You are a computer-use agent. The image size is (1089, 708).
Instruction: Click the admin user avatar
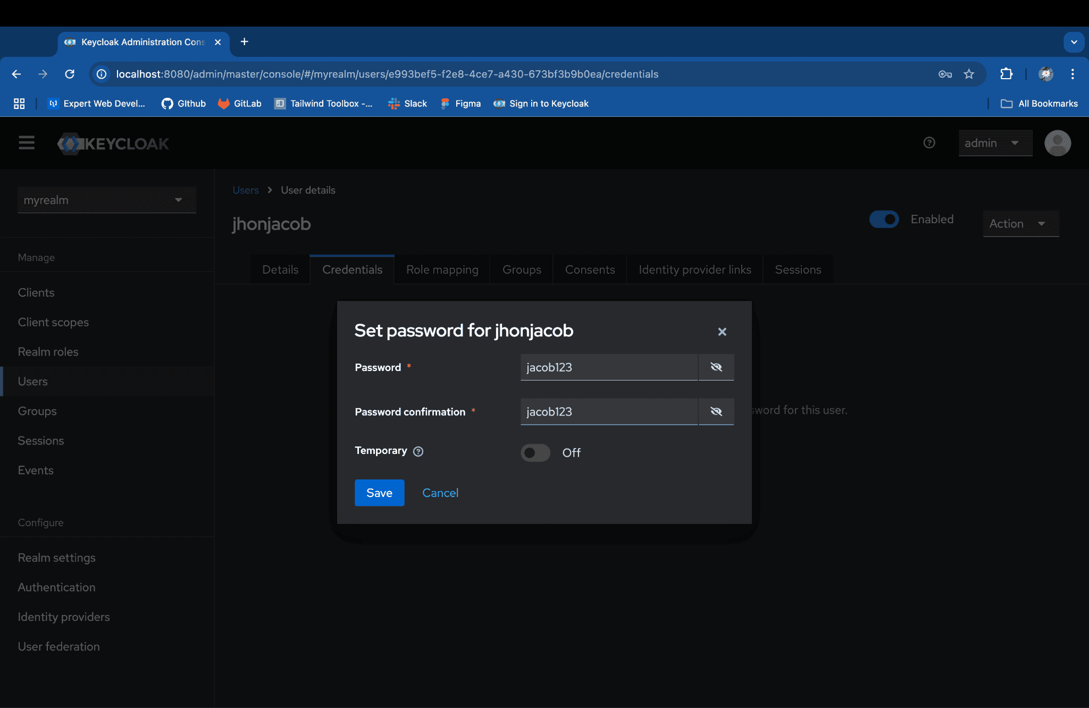click(1057, 143)
